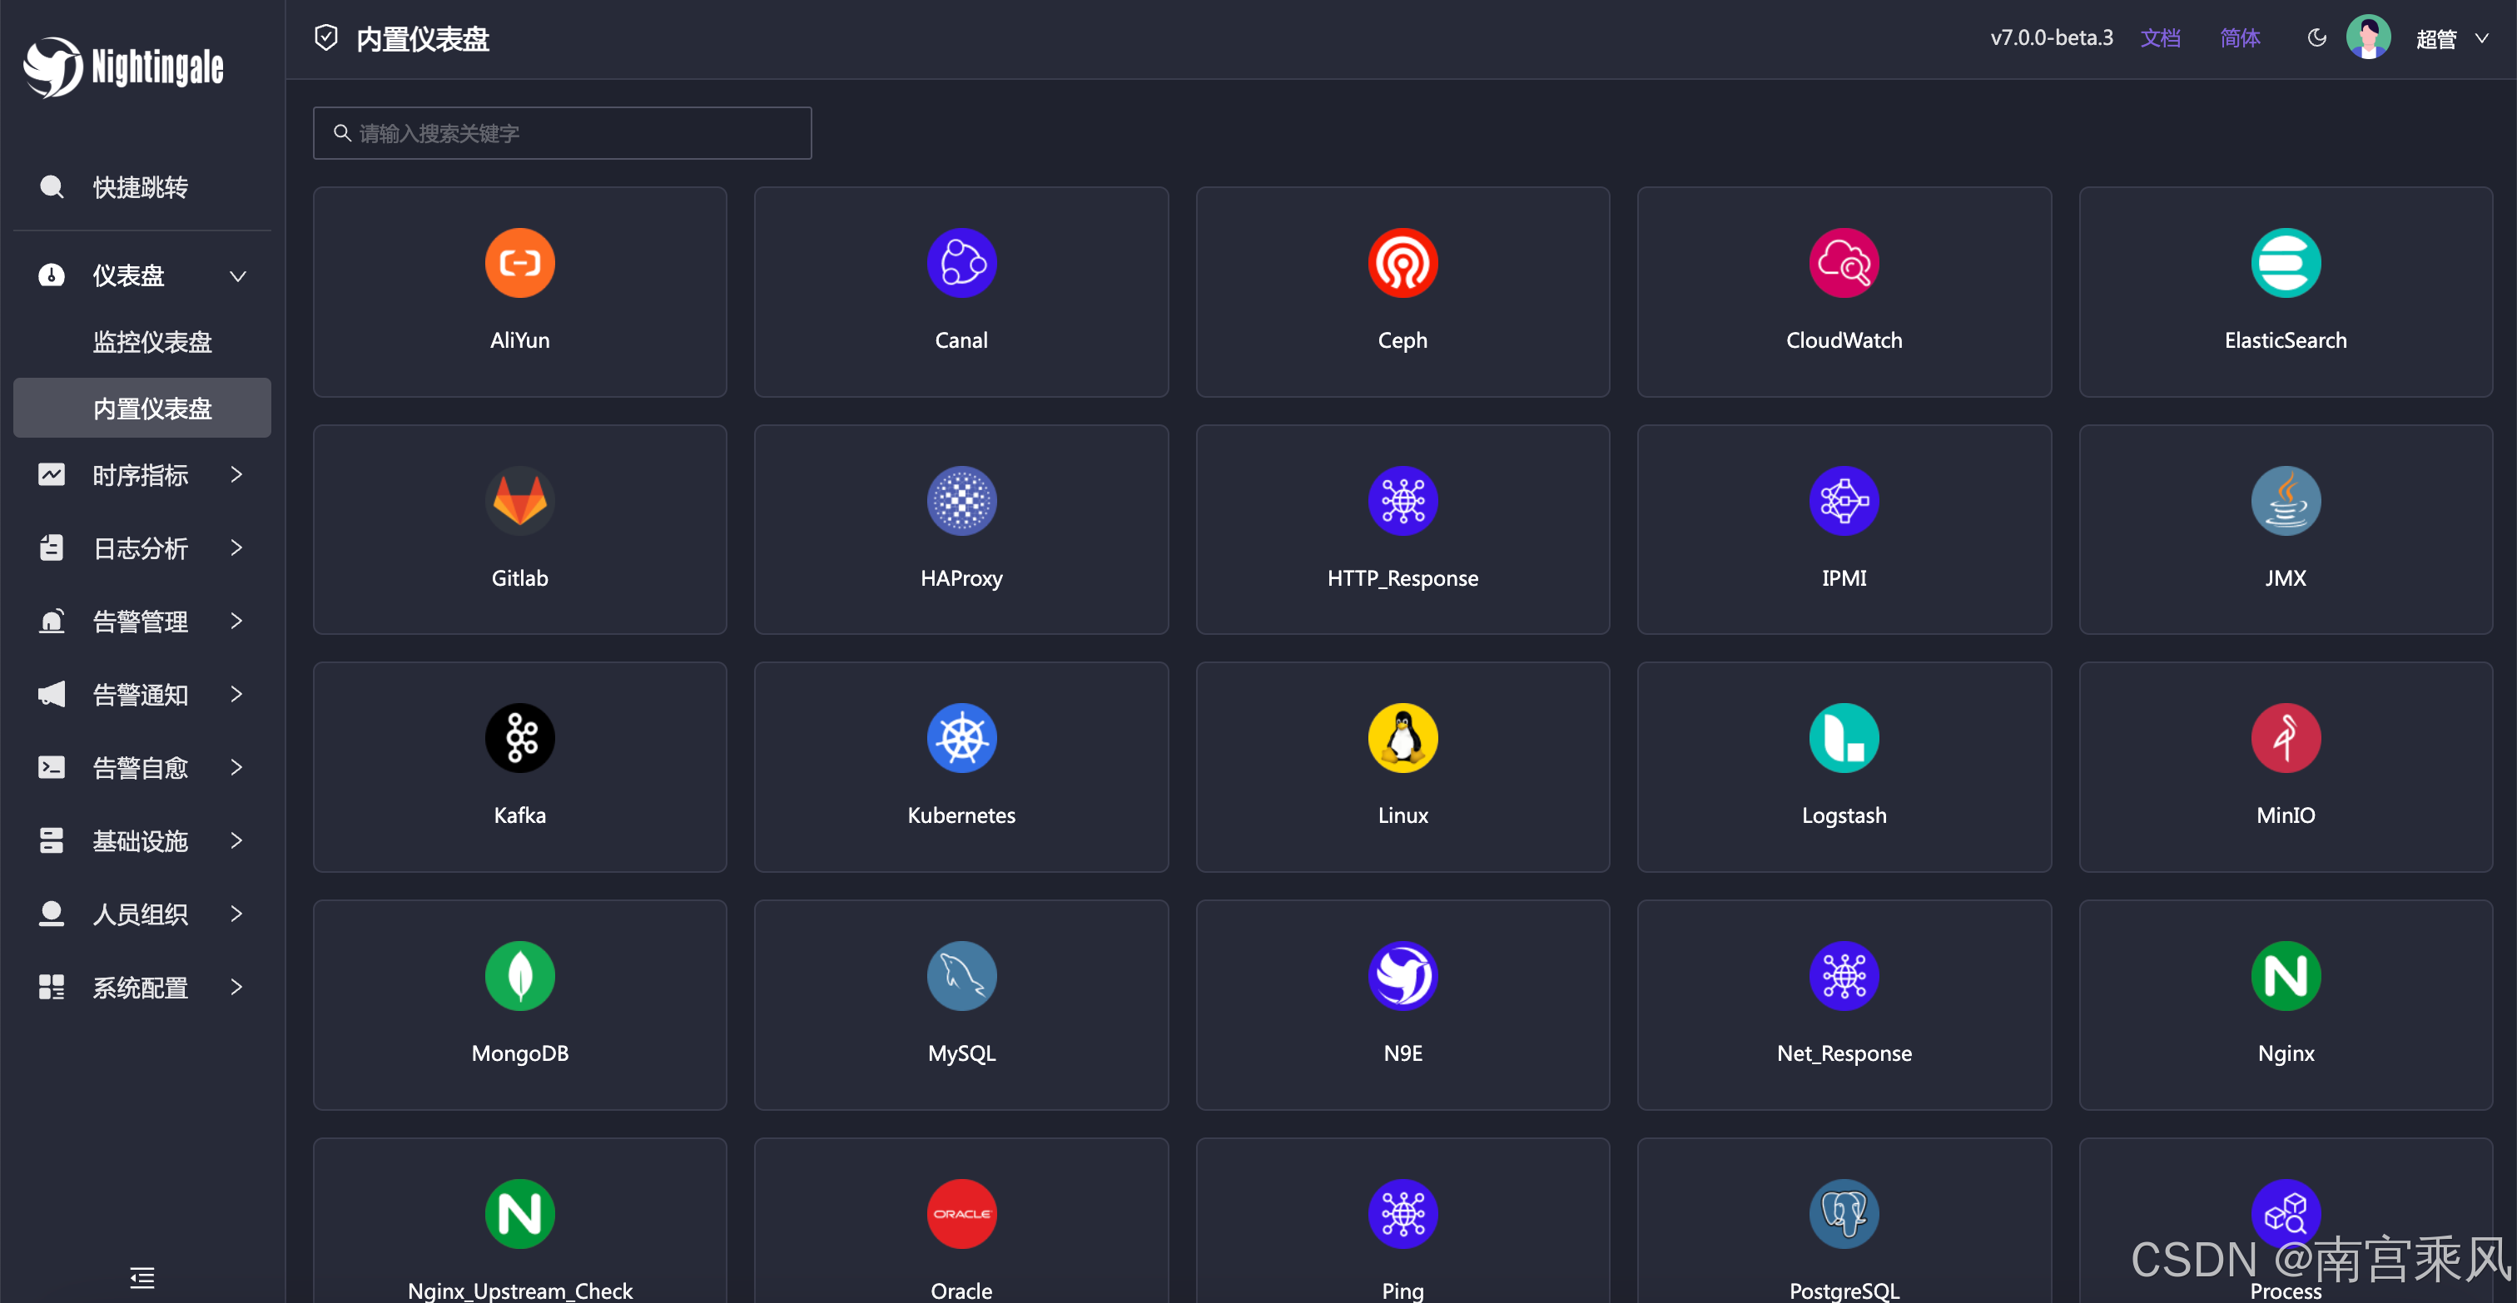Open the Nginx green N icon
Image resolution: width=2517 pixels, height=1303 pixels.
point(2286,976)
